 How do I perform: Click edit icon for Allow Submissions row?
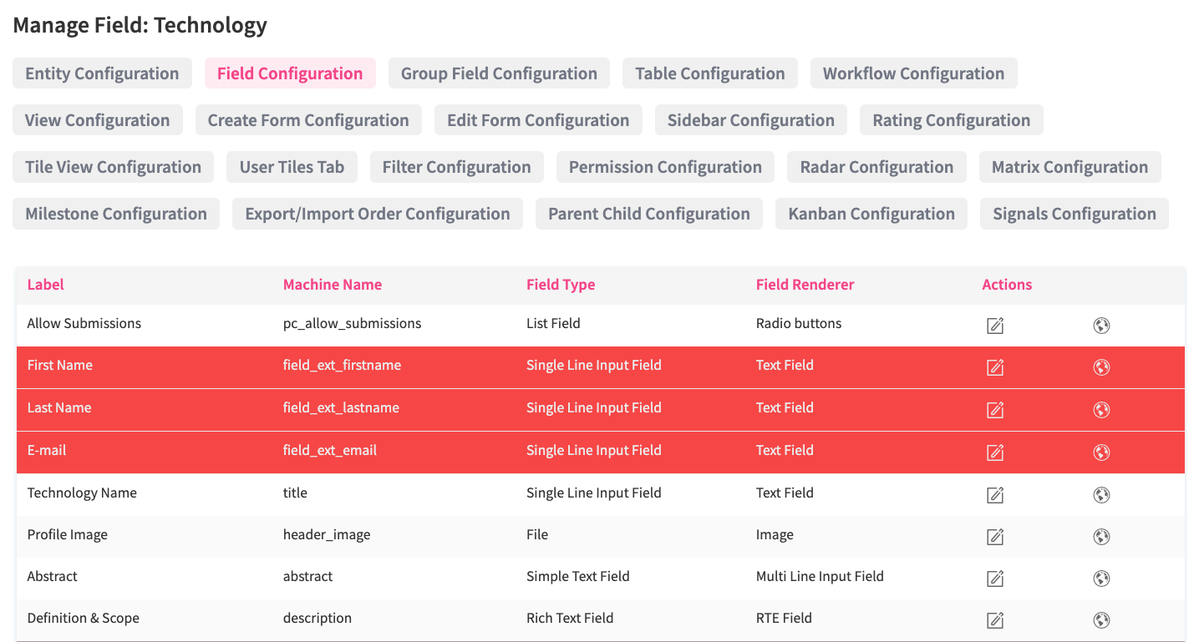pyautogui.click(x=994, y=326)
